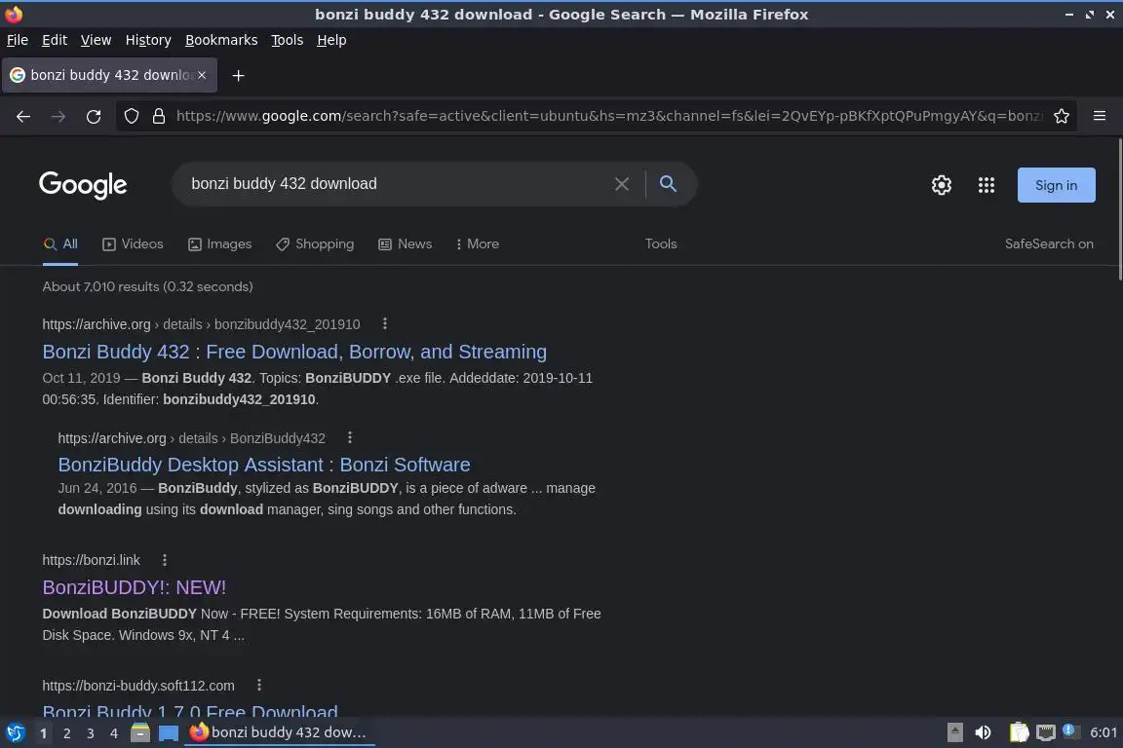Switch to Images results tab
This screenshot has width=1123, height=748.
[220, 244]
